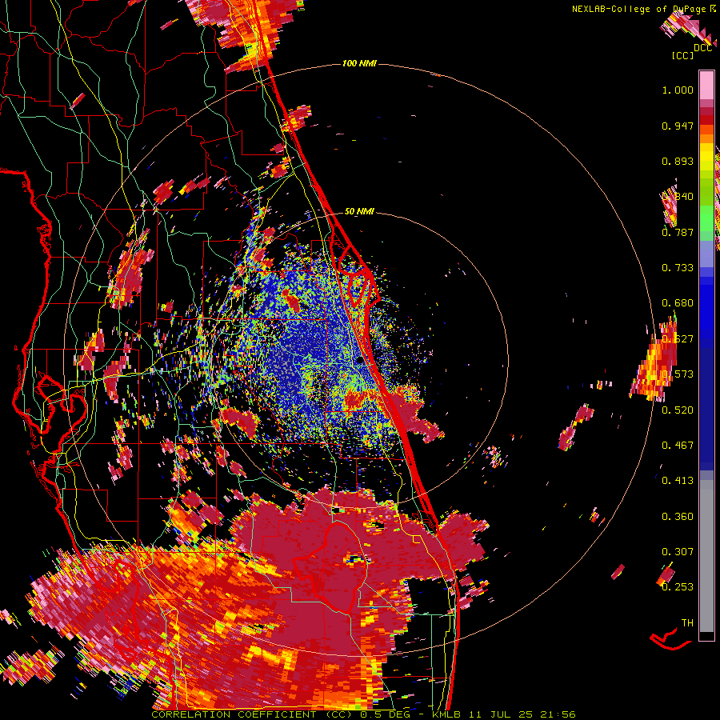The height and width of the screenshot is (720, 720).
Task: Pick the bright green color bar segment
Action: (x=706, y=218)
